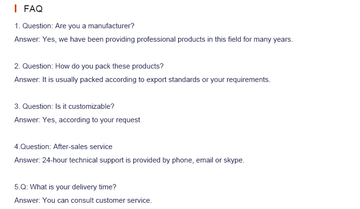Select the 'What is your delivery time?' question

click(x=65, y=187)
